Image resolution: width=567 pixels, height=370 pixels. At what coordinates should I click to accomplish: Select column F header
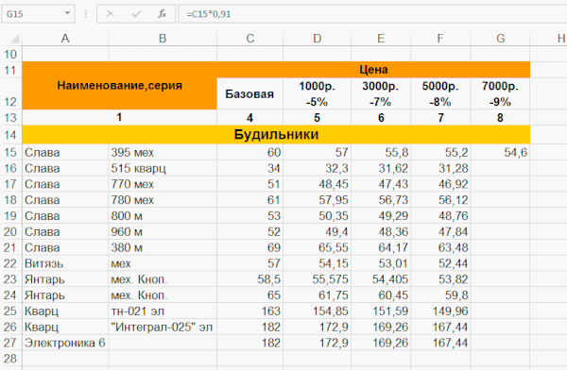coord(440,39)
